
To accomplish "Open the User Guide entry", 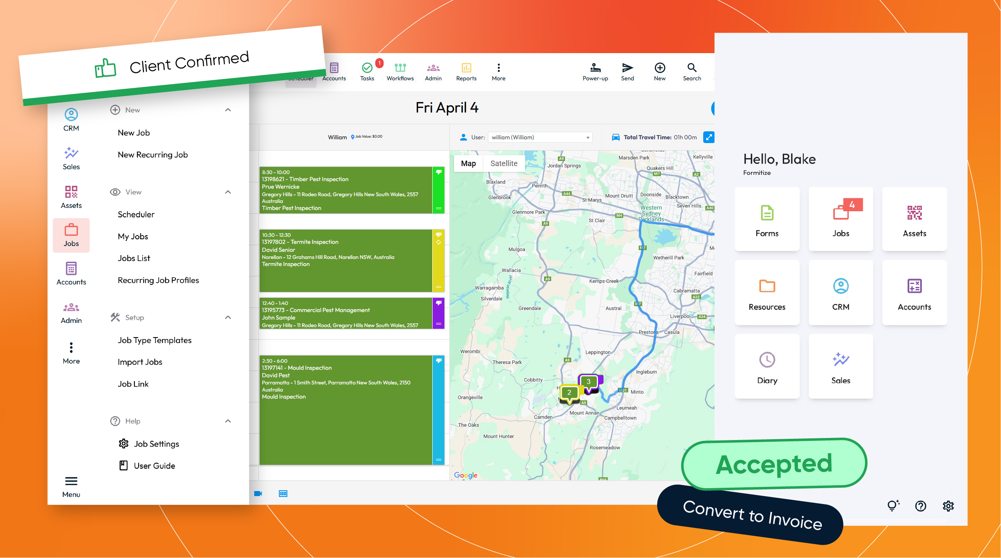I will coord(147,466).
